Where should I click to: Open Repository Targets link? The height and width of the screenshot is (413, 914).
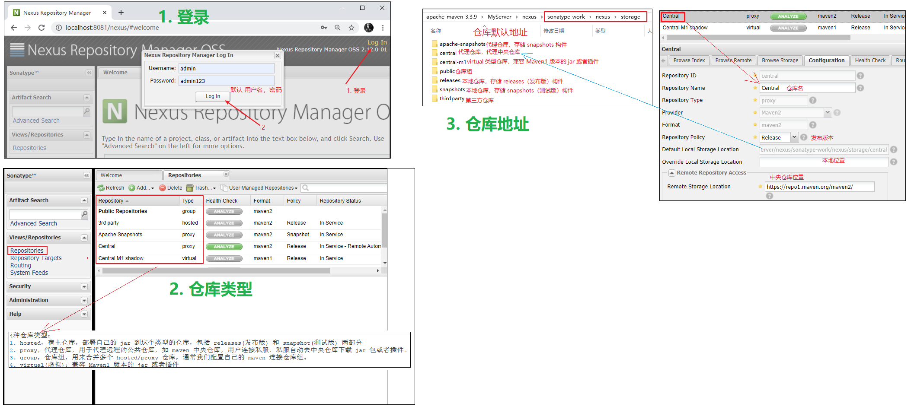[36, 258]
